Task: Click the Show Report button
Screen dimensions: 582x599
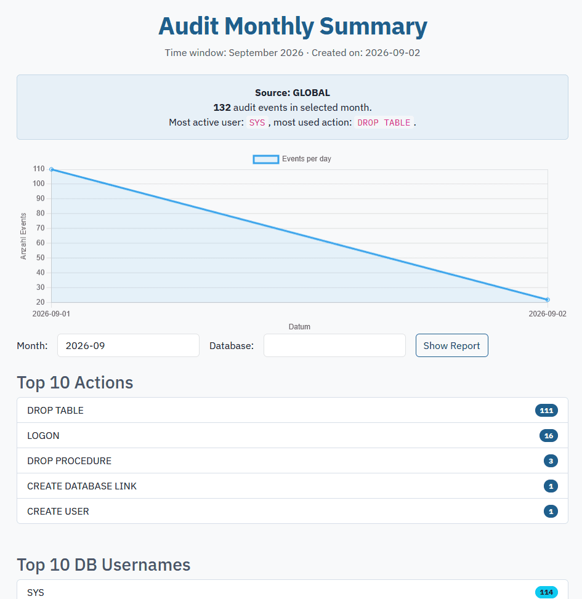Action: coord(451,345)
